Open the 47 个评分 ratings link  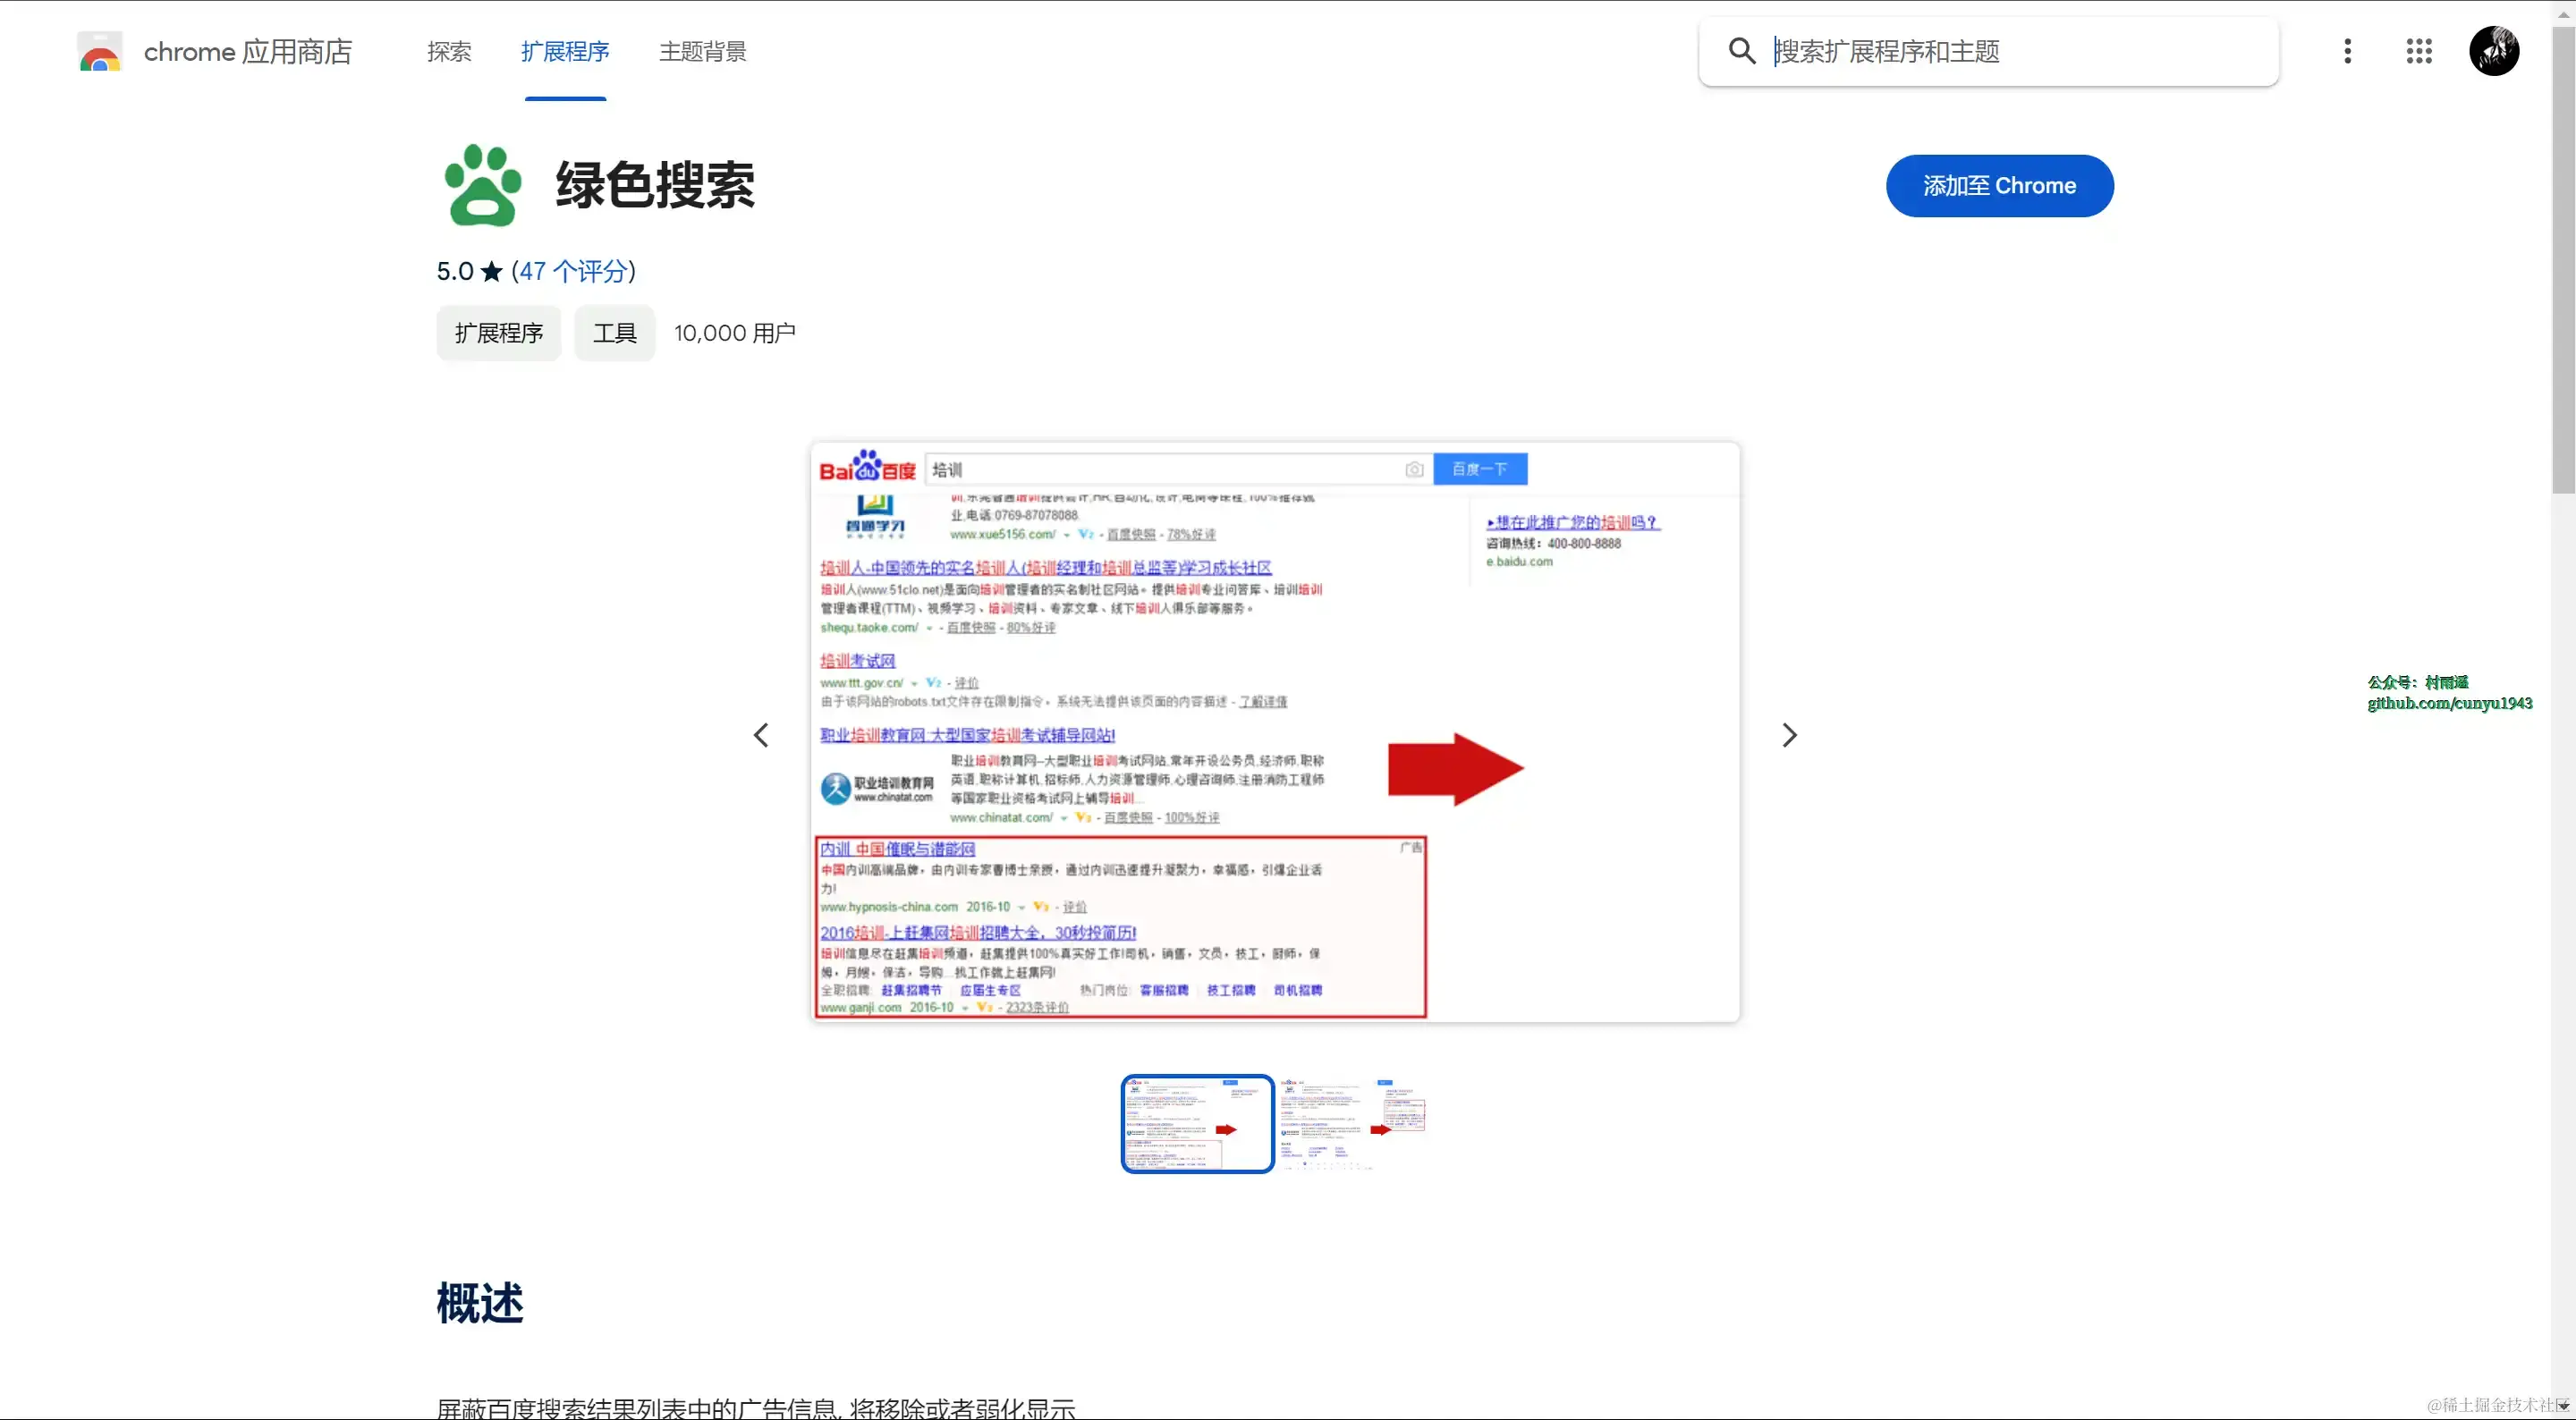(x=573, y=272)
